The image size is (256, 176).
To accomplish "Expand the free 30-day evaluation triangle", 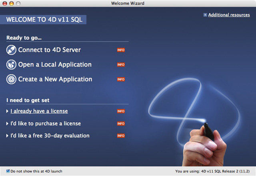I will [8, 136].
